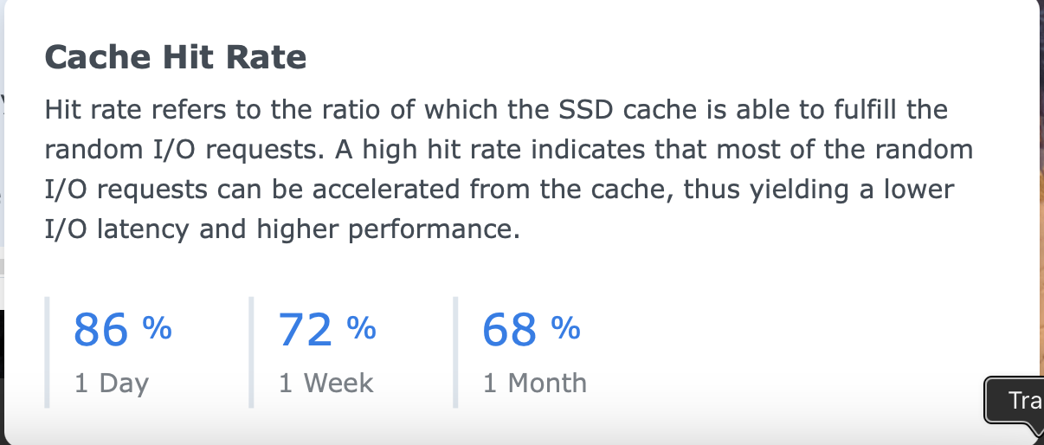Image resolution: width=1044 pixels, height=445 pixels.
Task: Select the 68 one-month hit rate value
Action: pyautogui.click(x=510, y=330)
